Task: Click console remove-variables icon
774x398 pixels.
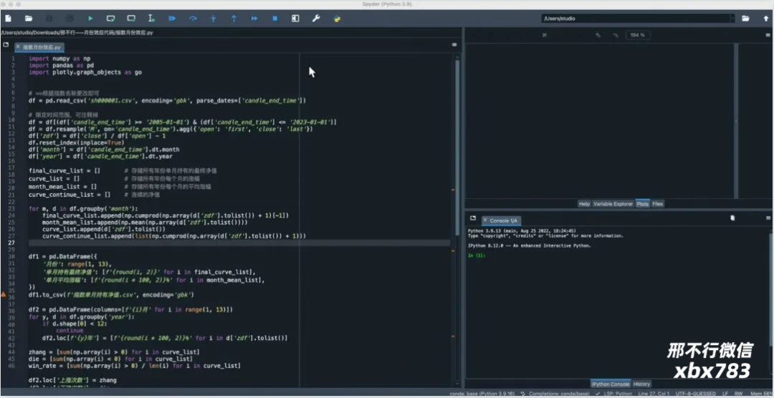Action: (x=732, y=218)
